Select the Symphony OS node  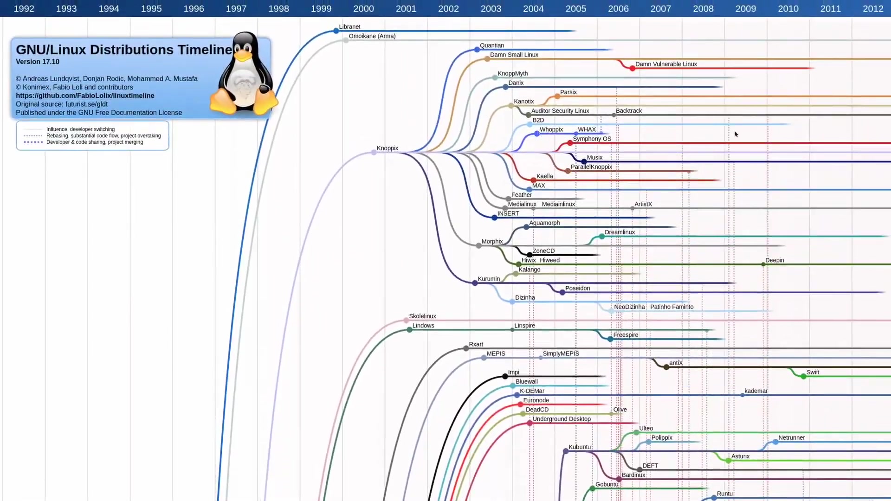570,143
